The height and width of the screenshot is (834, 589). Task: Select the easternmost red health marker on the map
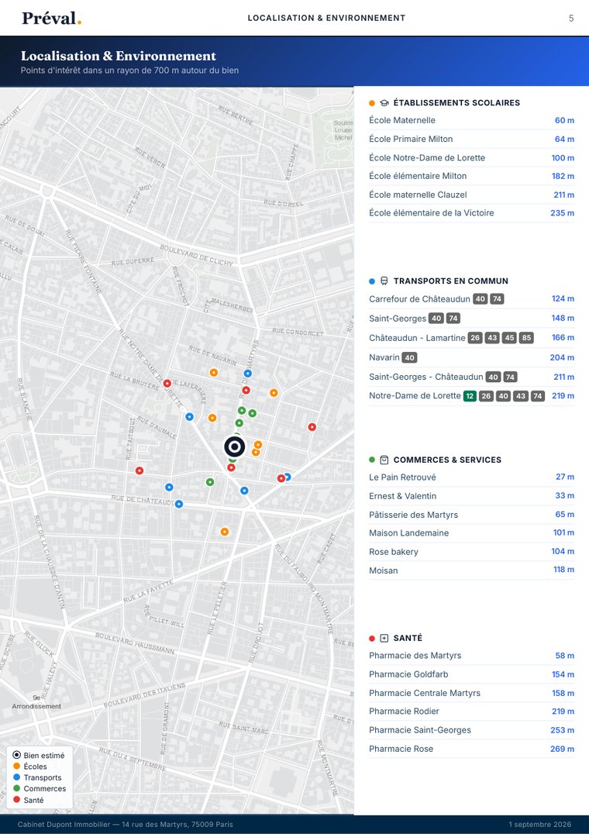click(312, 426)
